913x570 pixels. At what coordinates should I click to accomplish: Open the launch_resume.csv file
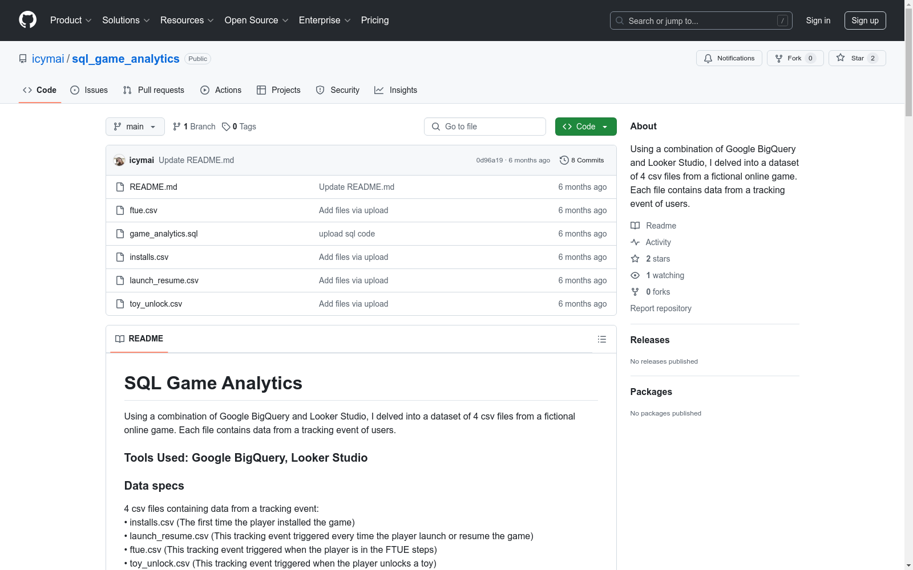164,280
